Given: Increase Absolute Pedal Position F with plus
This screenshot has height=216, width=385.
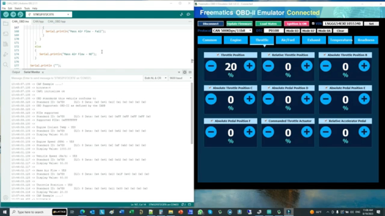Looking at the screenshot, I should [x=249, y=132].
